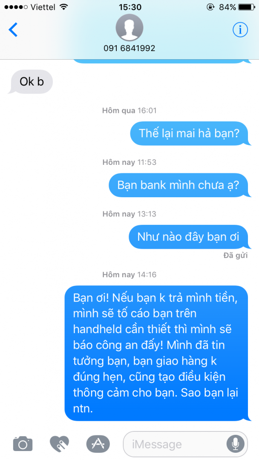Select "Như nào đây bạn ơi" bubble
Screen dimensions: 259x460
click(x=190, y=237)
